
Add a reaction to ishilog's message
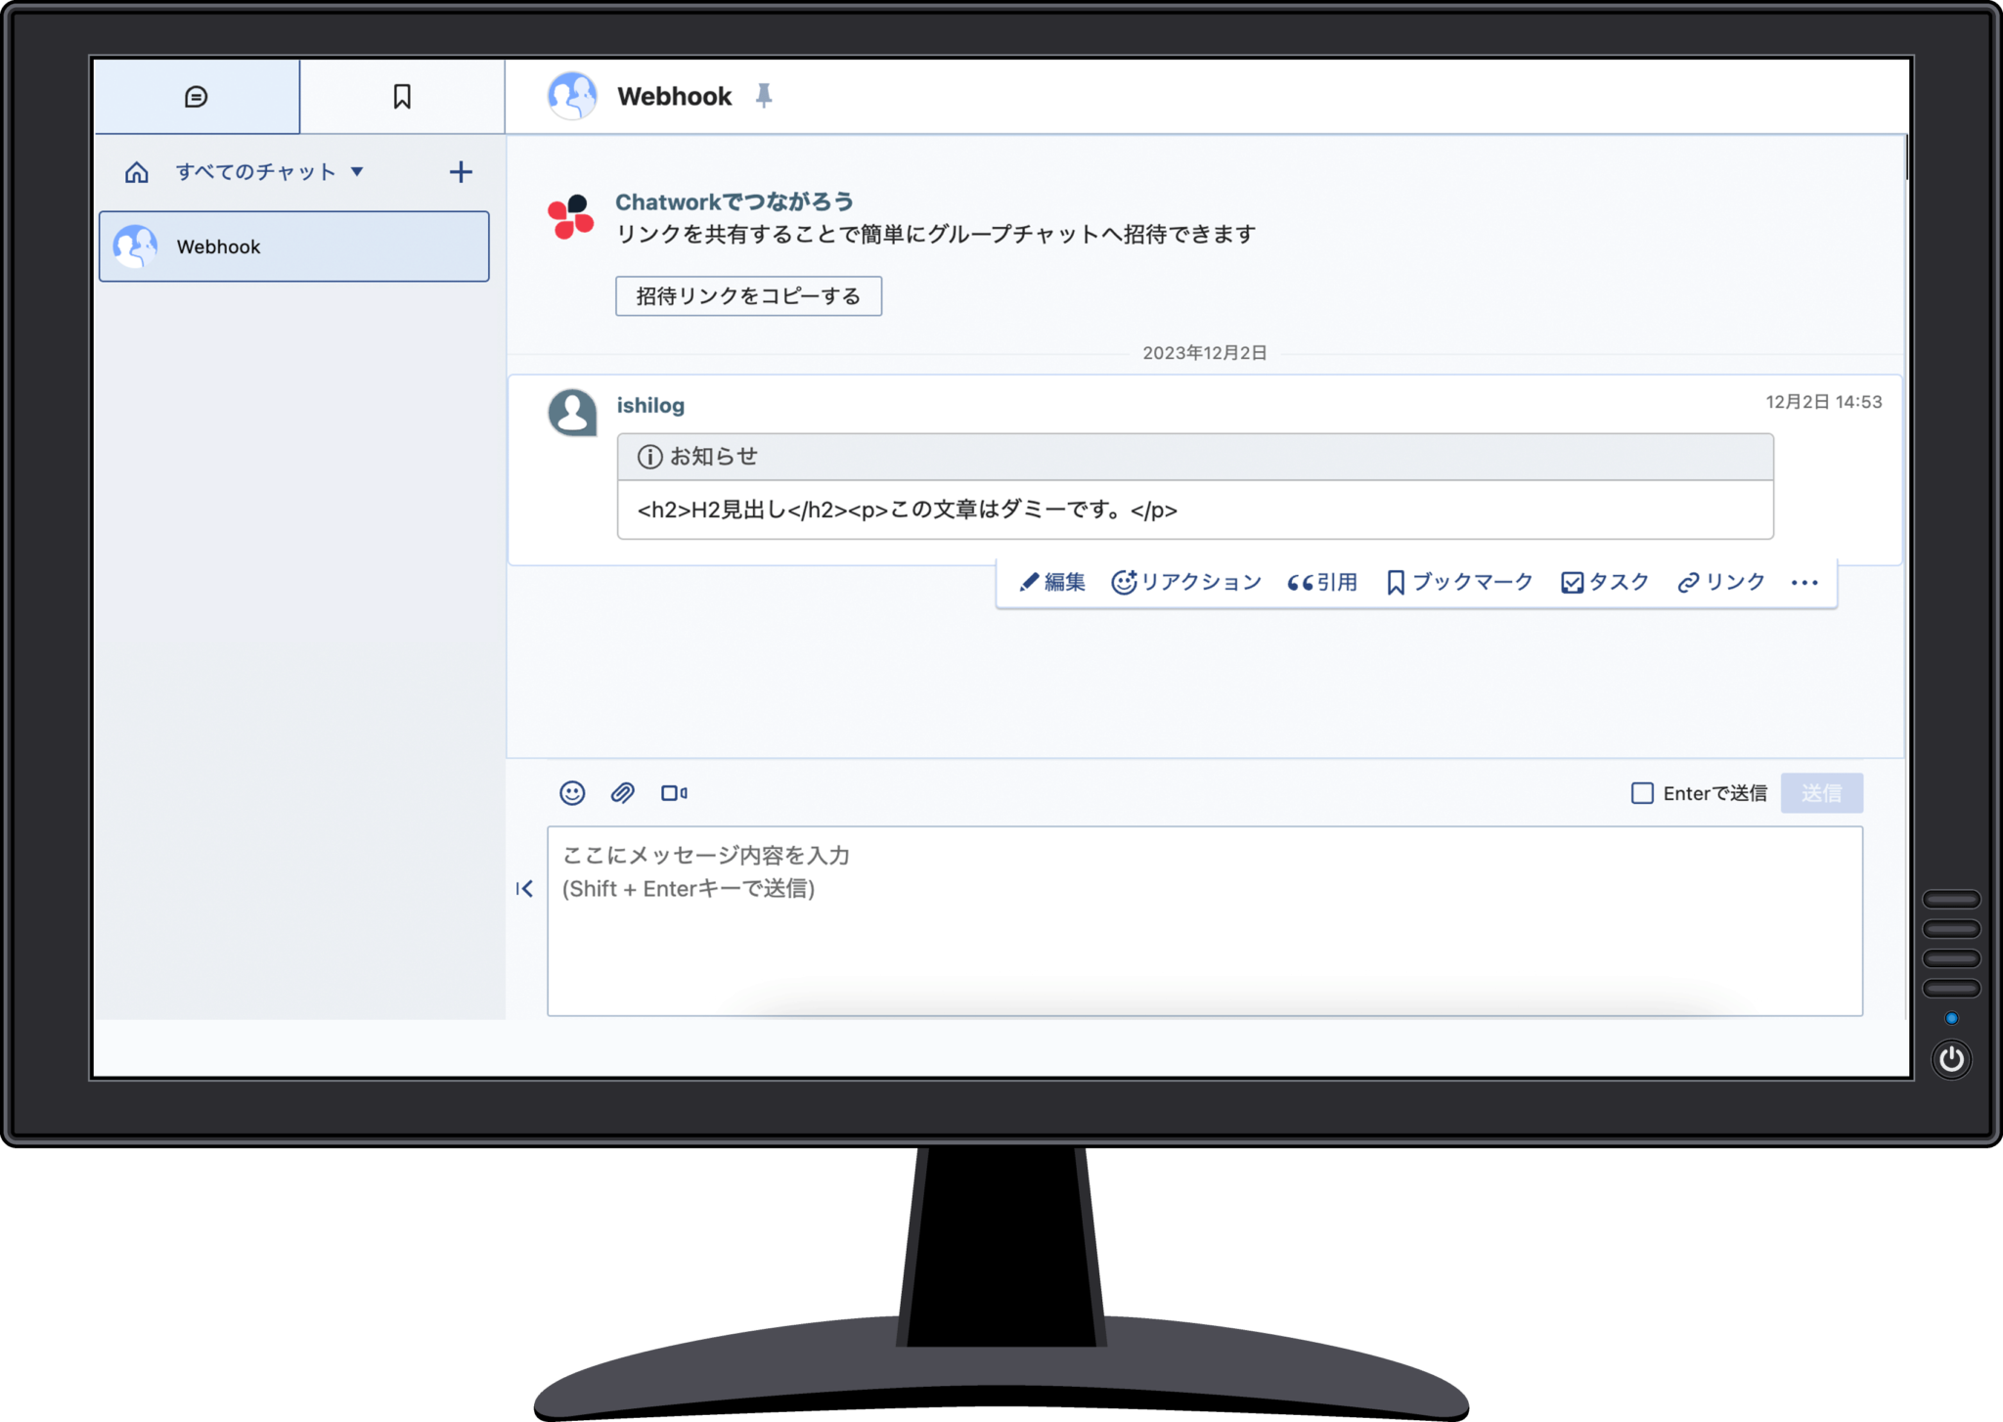tap(1187, 581)
